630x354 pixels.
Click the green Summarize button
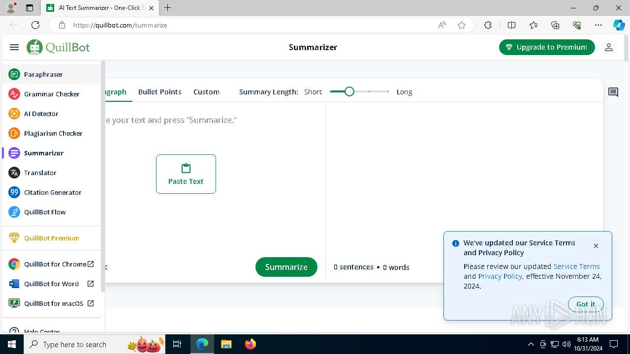(x=286, y=267)
